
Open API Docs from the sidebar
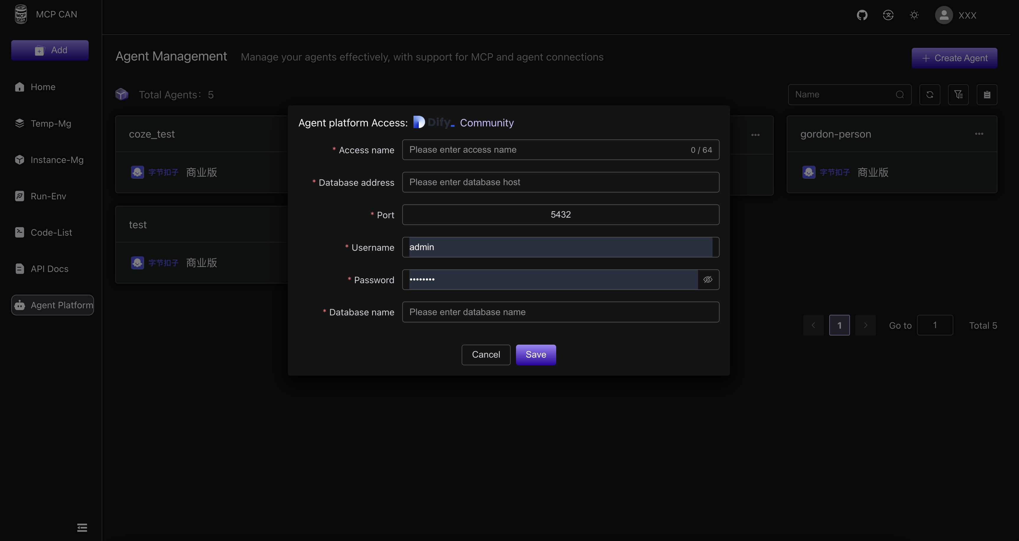coord(49,269)
